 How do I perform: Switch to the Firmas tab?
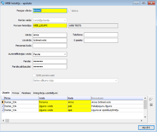[x=15, y=93]
